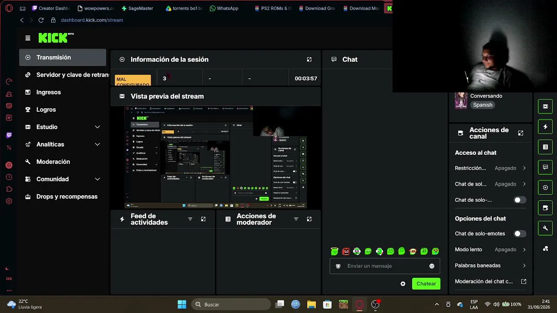Open Moderación in the sidebar
Viewport: 557px width, 313px height.
tap(63, 162)
